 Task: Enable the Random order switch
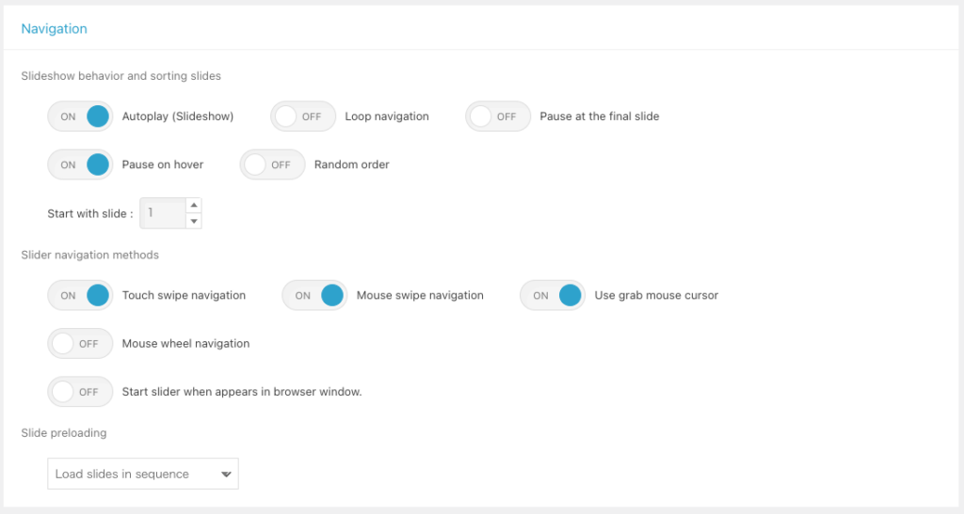pos(272,164)
